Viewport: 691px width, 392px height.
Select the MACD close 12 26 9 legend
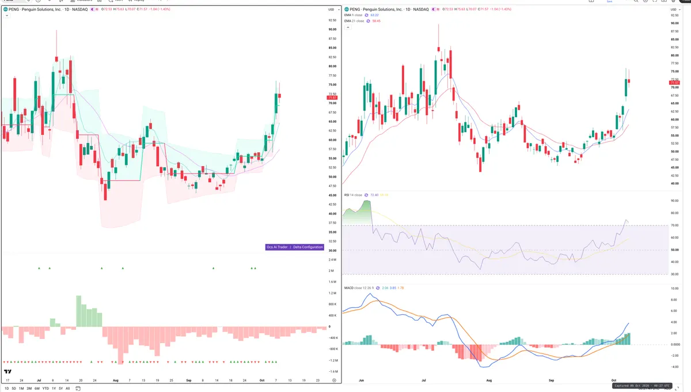(359, 288)
